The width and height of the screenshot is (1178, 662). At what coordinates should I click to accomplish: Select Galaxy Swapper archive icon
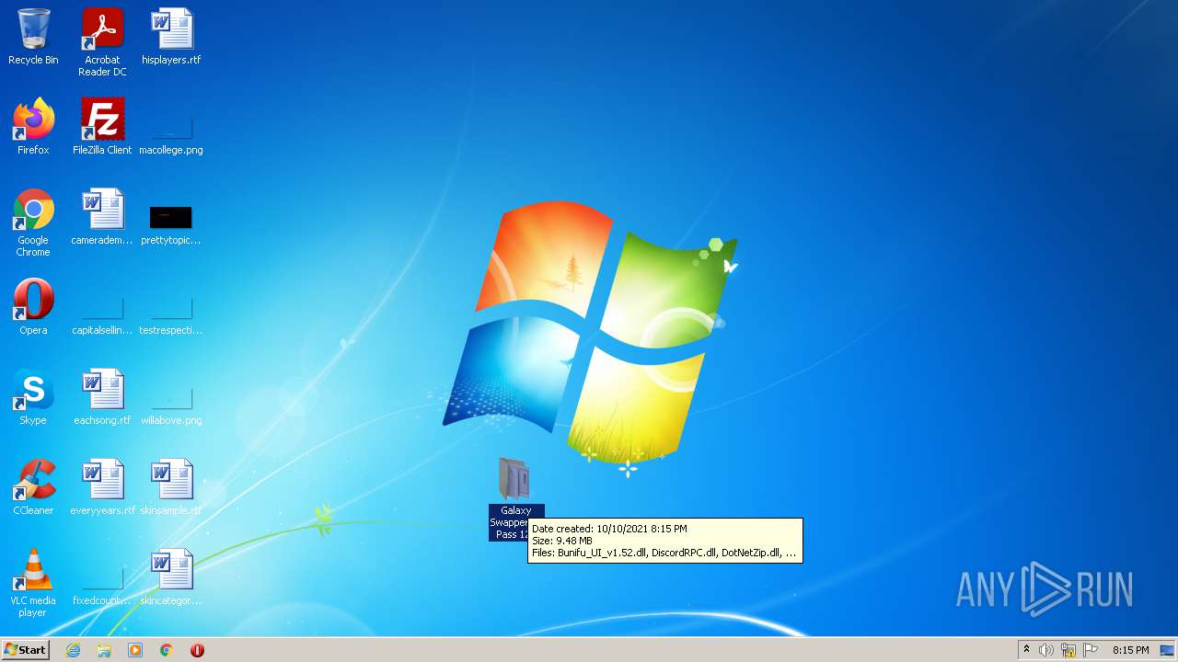point(515,479)
